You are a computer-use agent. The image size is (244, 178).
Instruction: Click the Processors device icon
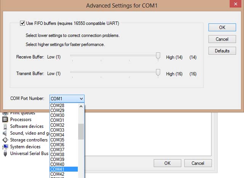coord(5,119)
